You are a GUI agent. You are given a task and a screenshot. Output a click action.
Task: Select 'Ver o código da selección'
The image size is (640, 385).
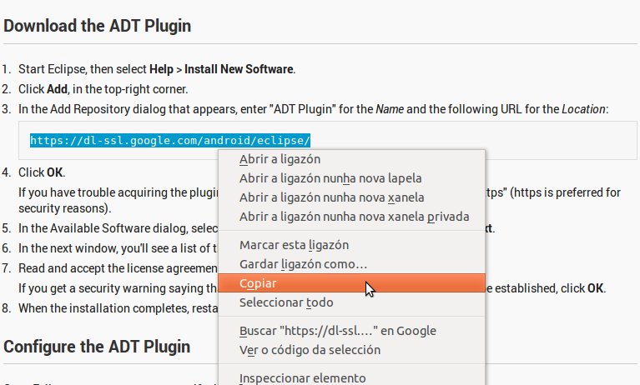tap(352, 350)
